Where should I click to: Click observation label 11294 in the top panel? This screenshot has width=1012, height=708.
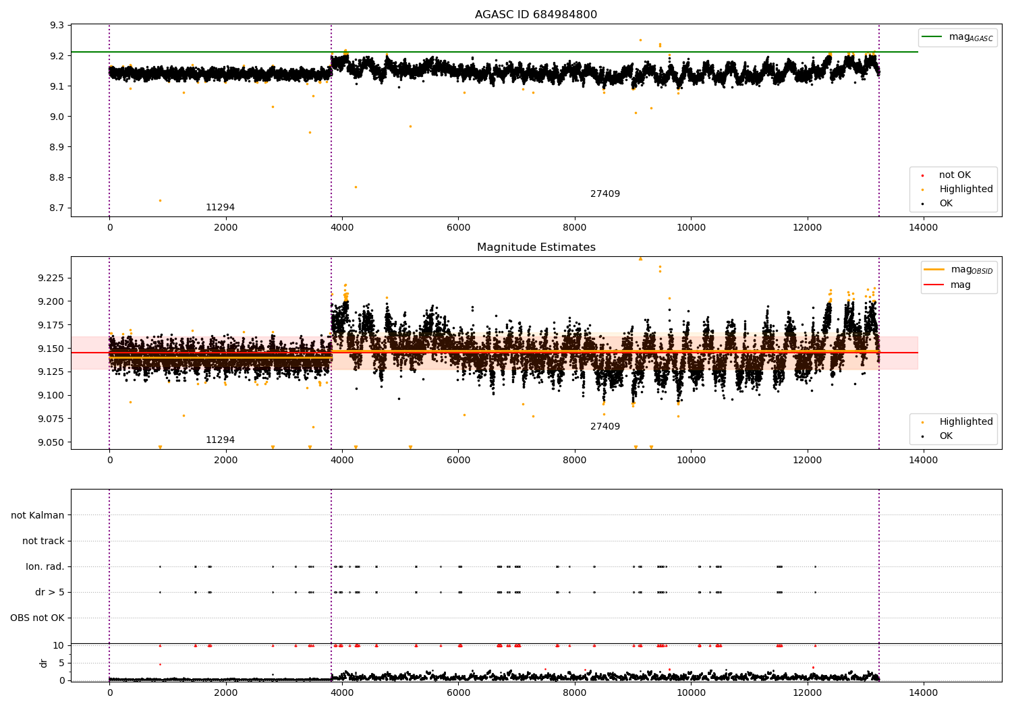[220, 208]
